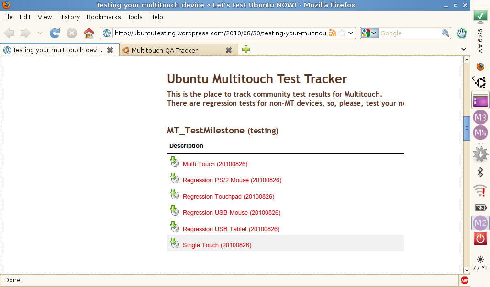Click the WordPress site identity icon
The image size is (490, 287).
pyautogui.click(x=107, y=33)
